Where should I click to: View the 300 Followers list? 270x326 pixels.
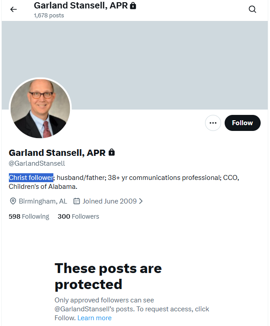[78, 216]
